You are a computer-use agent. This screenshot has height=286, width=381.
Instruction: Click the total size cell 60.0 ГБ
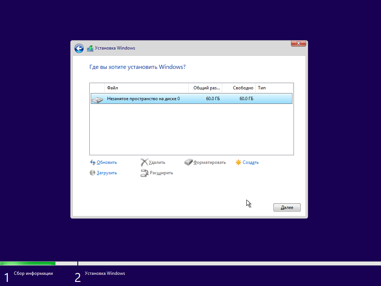pyautogui.click(x=213, y=99)
